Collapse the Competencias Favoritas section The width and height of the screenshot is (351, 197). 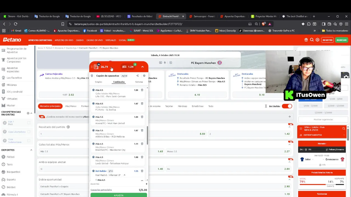point(31,113)
